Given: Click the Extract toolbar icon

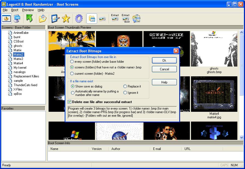Looking at the screenshot, I should 115,18.
